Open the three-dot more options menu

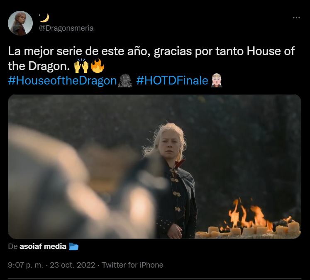click(x=296, y=18)
